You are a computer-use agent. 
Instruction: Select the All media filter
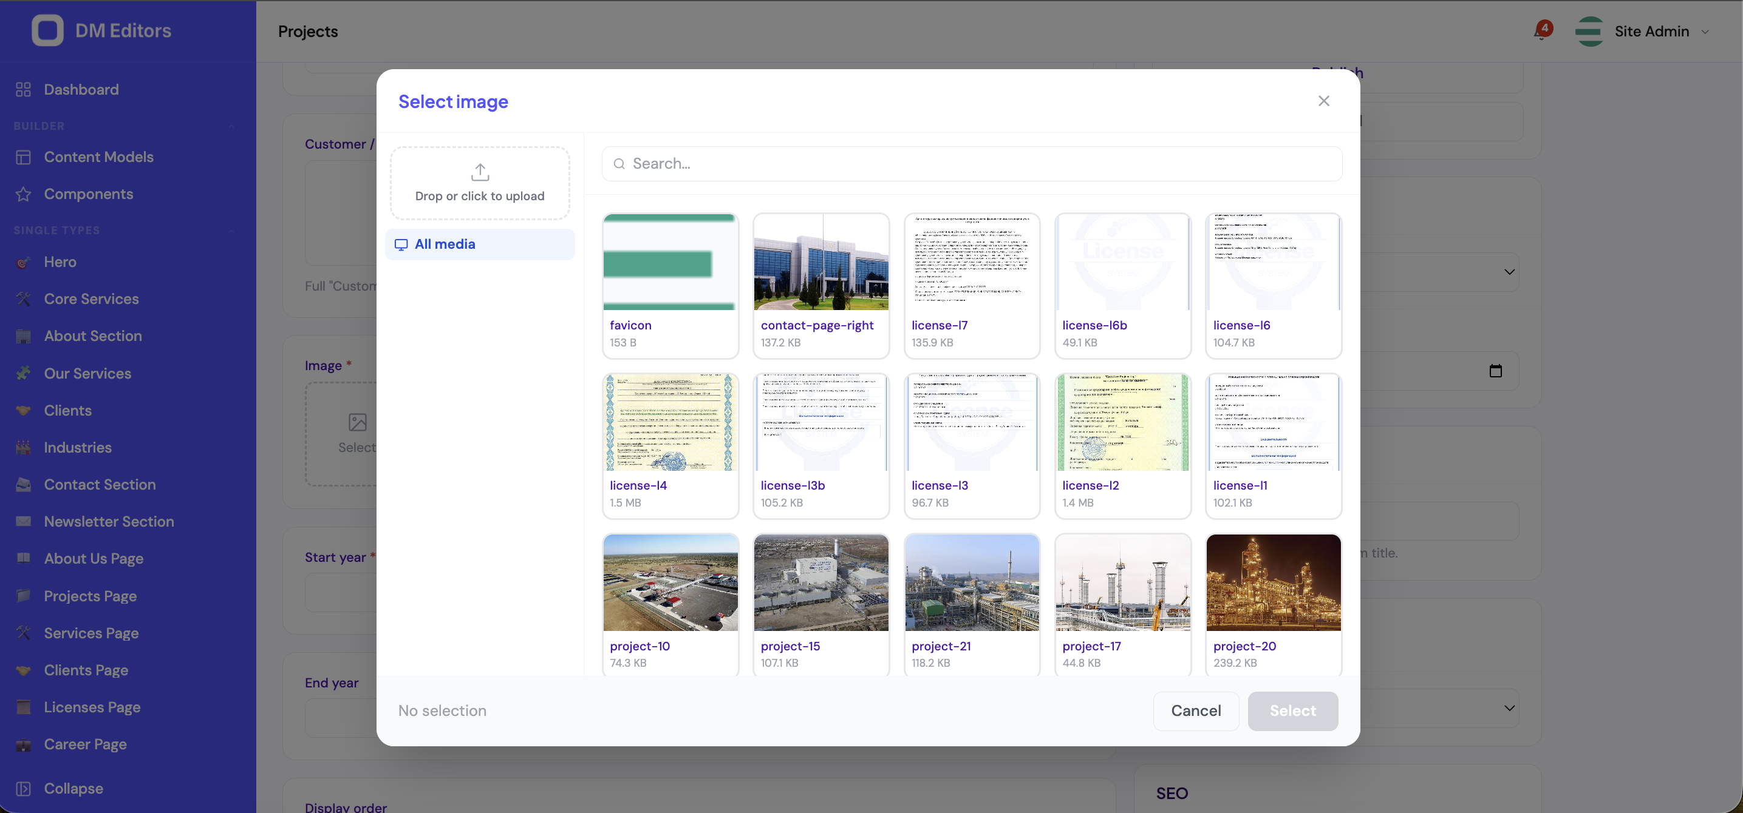pyautogui.click(x=480, y=244)
